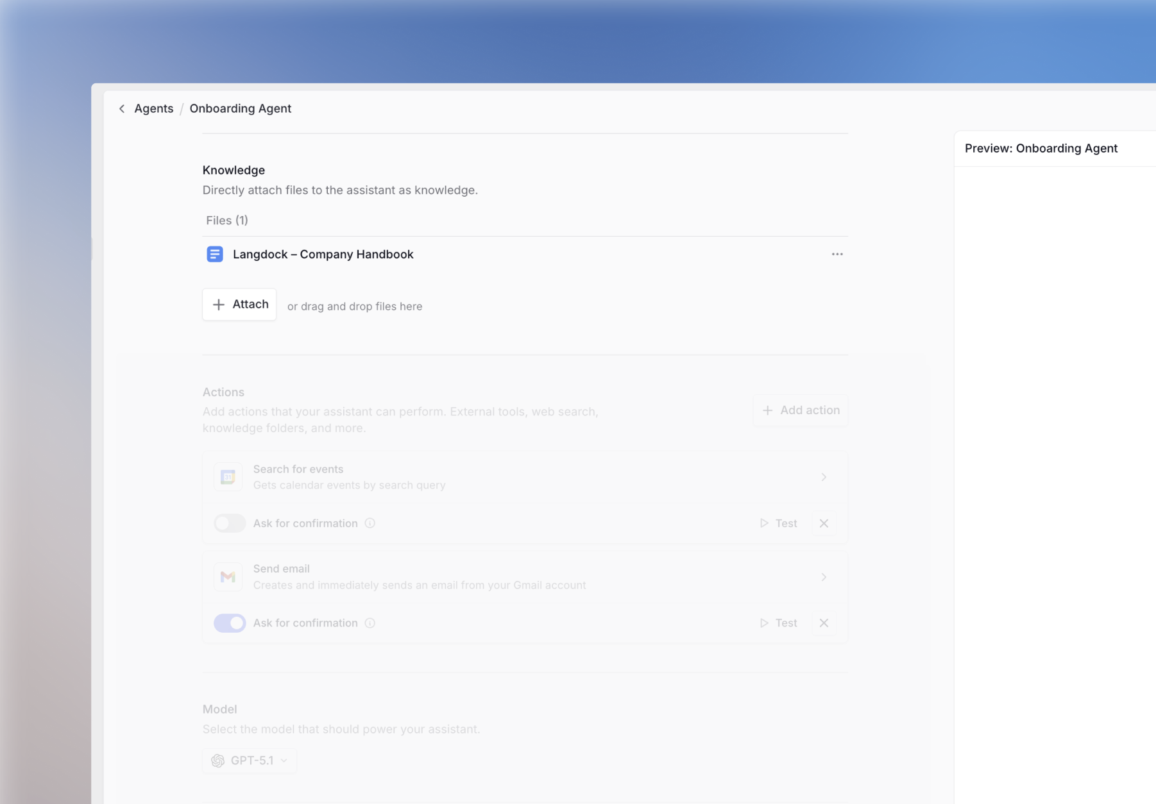The width and height of the screenshot is (1156, 804).
Task: Enable Ask for confirmation for Search for events
Action: tap(229, 523)
